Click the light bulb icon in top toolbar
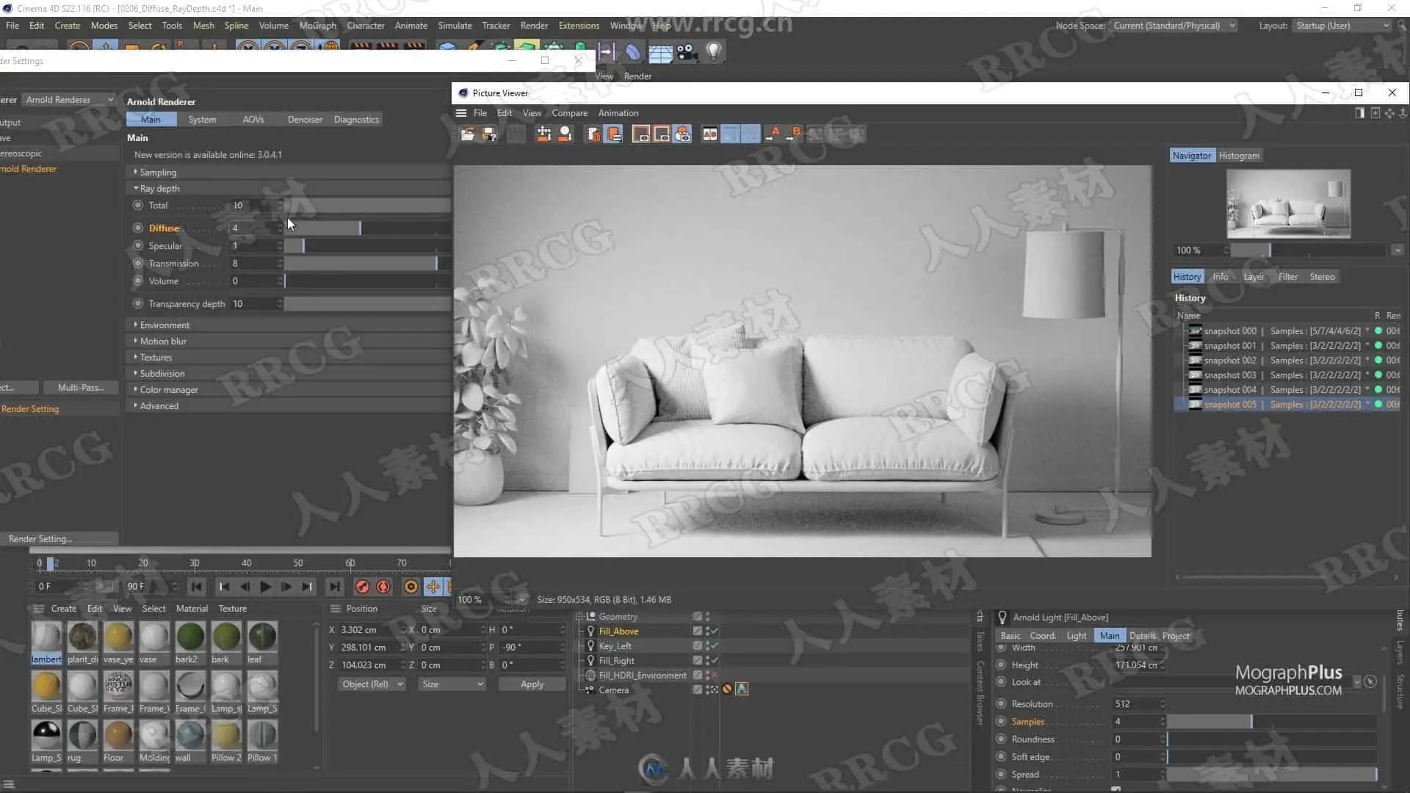The image size is (1410, 793). click(x=713, y=51)
